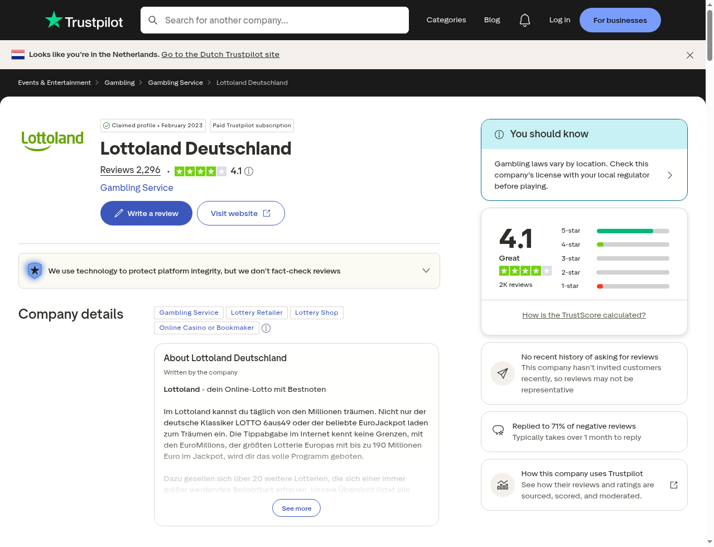
Task: Click the info icon next to category tags
Action: [266, 328]
